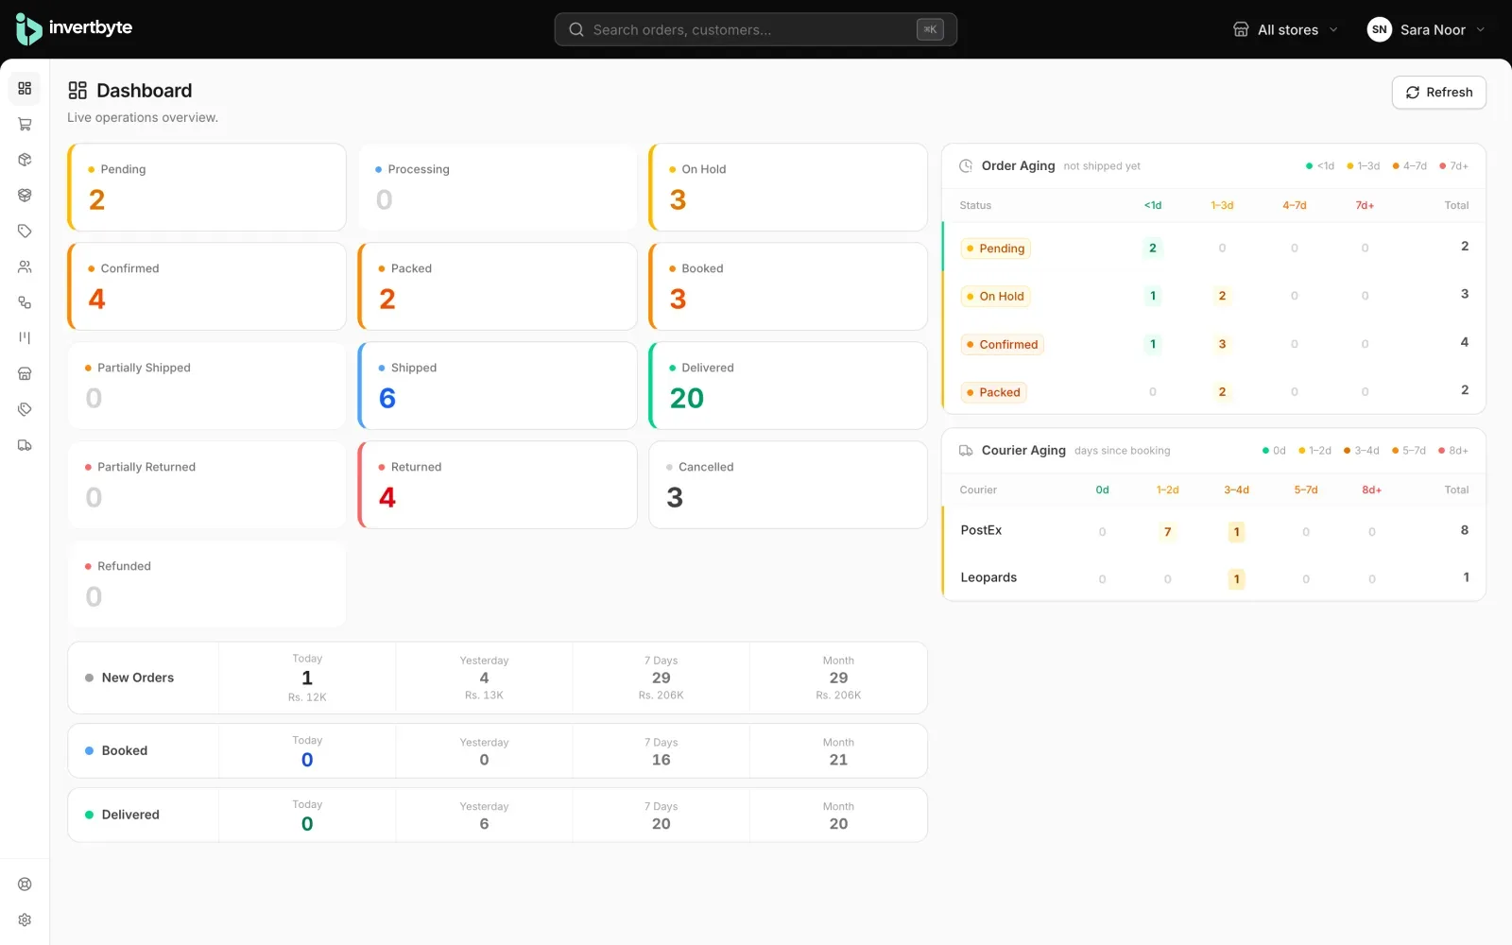
Task: Open the Shipped orders card
Action: click(497, 386)
